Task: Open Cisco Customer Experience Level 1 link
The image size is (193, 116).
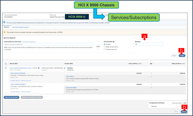Action: [x=21, y=68]
